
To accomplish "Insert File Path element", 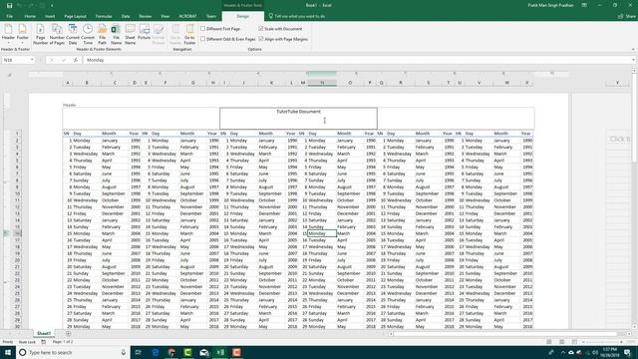I will tap(102, 34).
